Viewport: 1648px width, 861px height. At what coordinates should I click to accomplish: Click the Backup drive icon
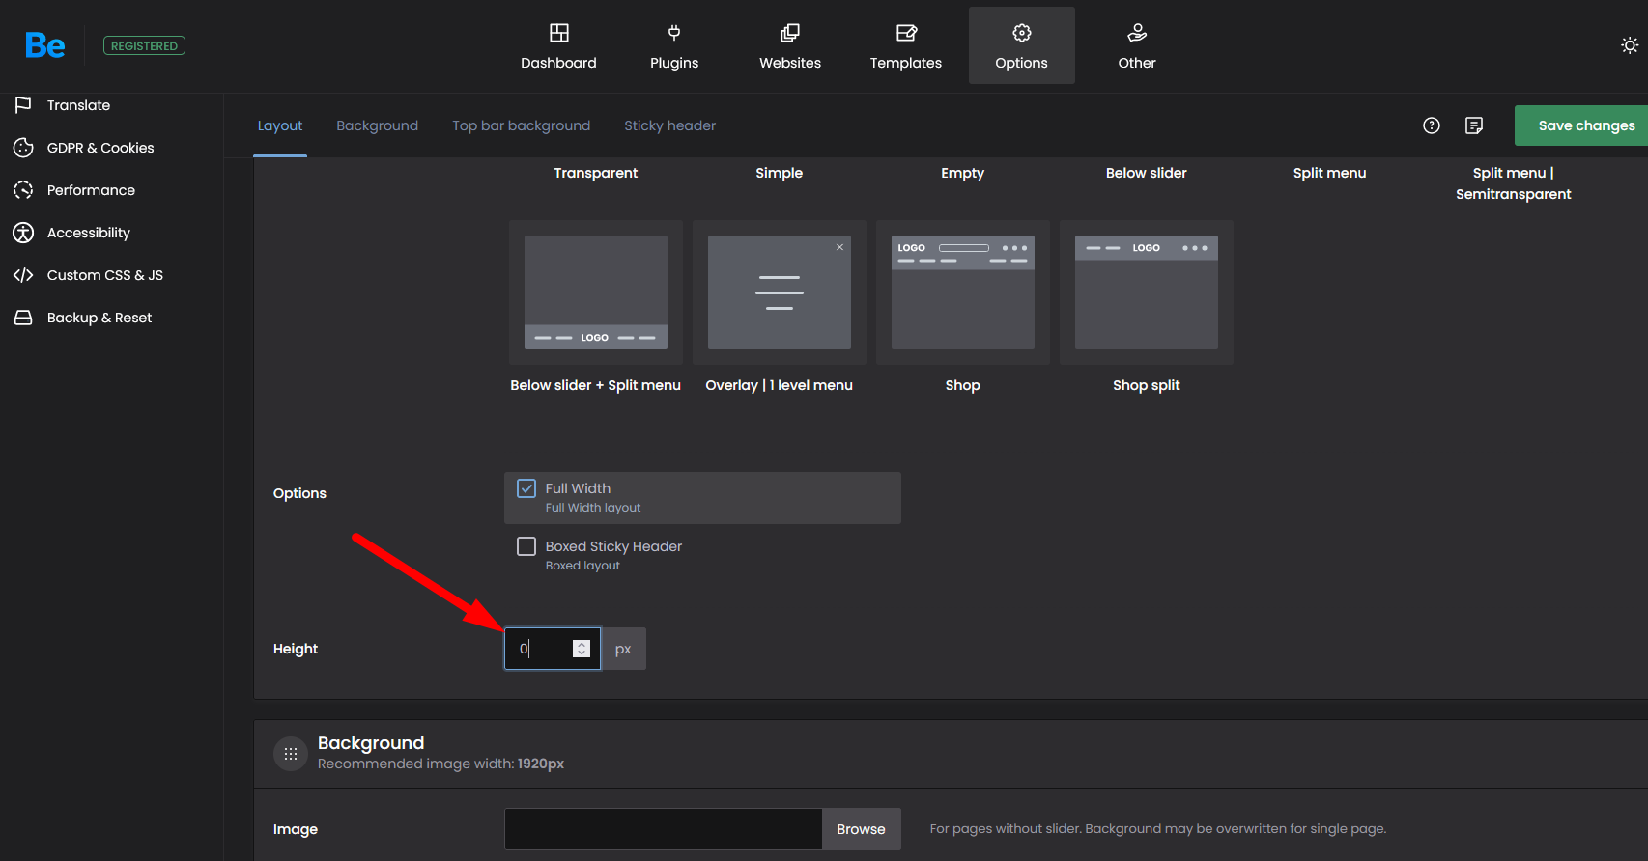coord(23,318)
